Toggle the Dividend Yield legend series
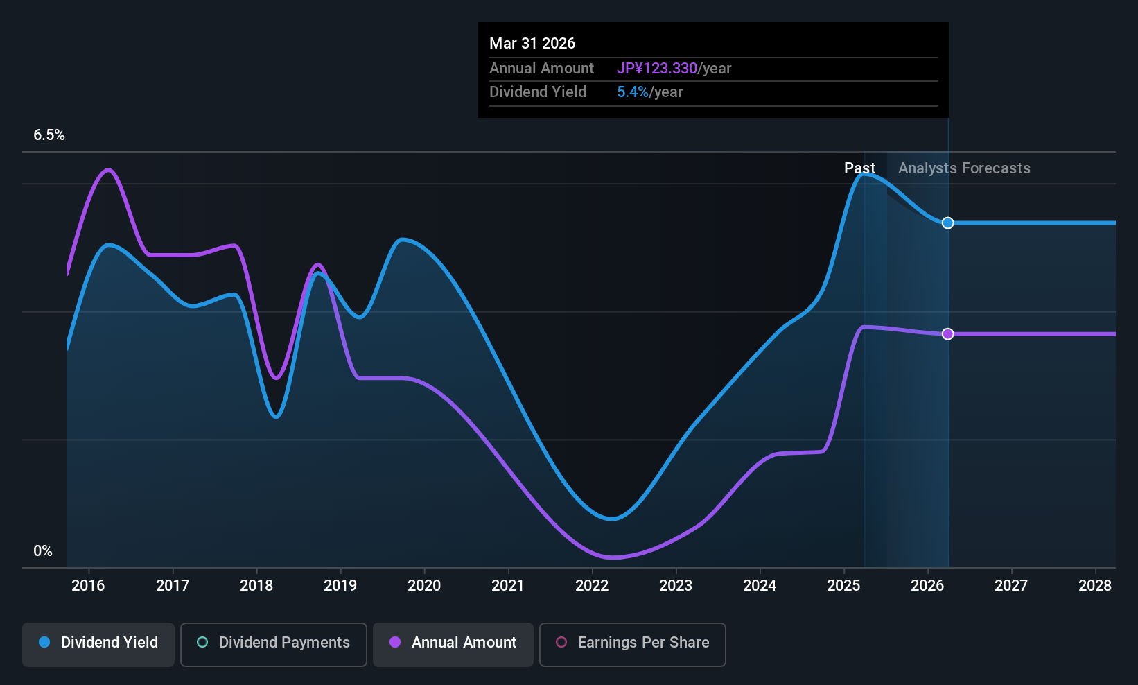 click(98, 645)
